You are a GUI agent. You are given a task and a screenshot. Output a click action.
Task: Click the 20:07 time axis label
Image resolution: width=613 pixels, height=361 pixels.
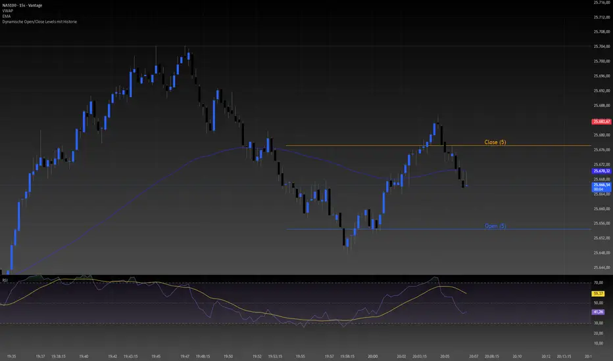click(x=474, y=356)
